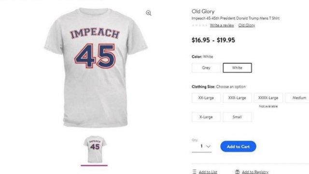Select the Small size button

pos(237,117)
